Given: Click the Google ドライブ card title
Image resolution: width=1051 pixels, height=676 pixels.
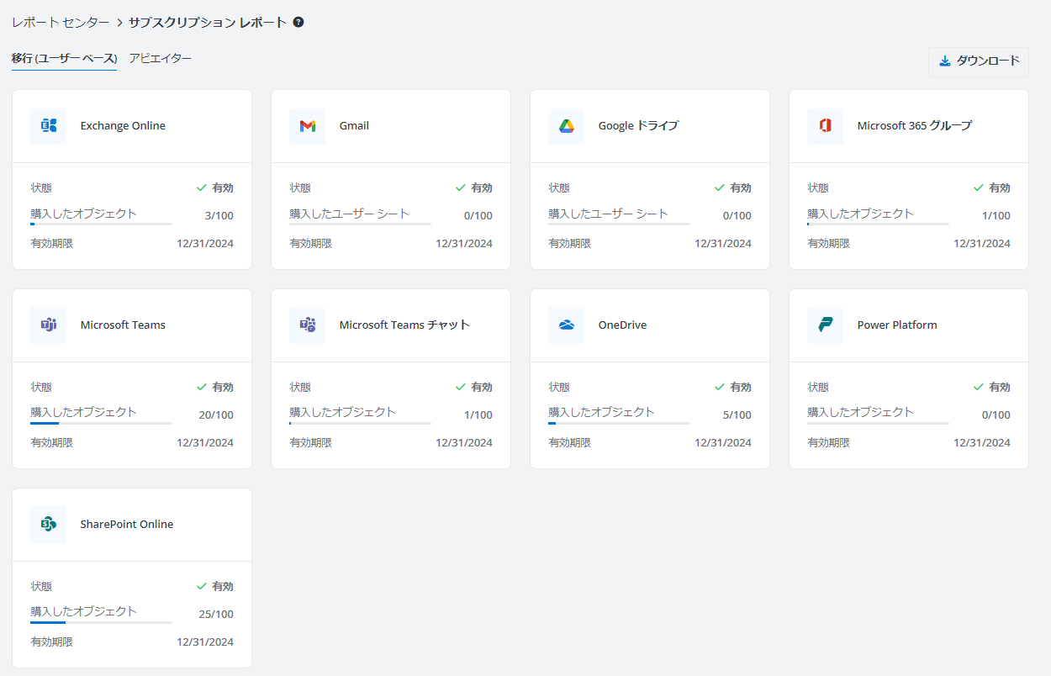Looking at the screenshot, I should point(638,126).
